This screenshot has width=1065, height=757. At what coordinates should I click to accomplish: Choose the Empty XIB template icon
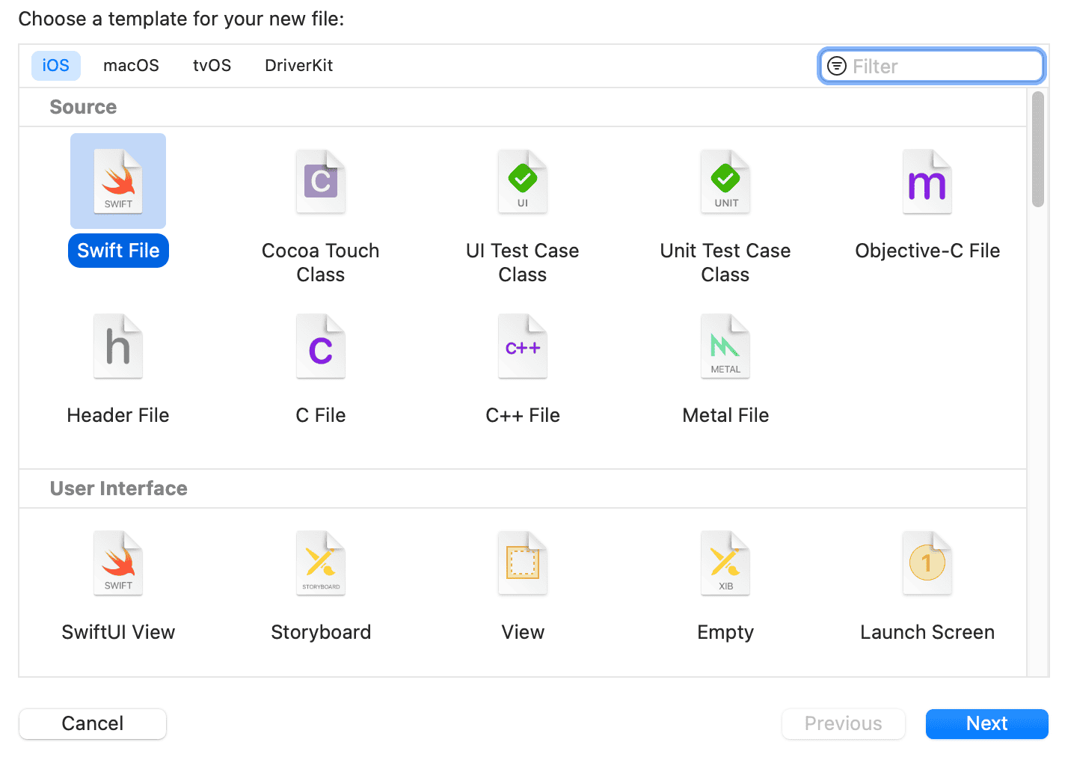click(725, 563)
